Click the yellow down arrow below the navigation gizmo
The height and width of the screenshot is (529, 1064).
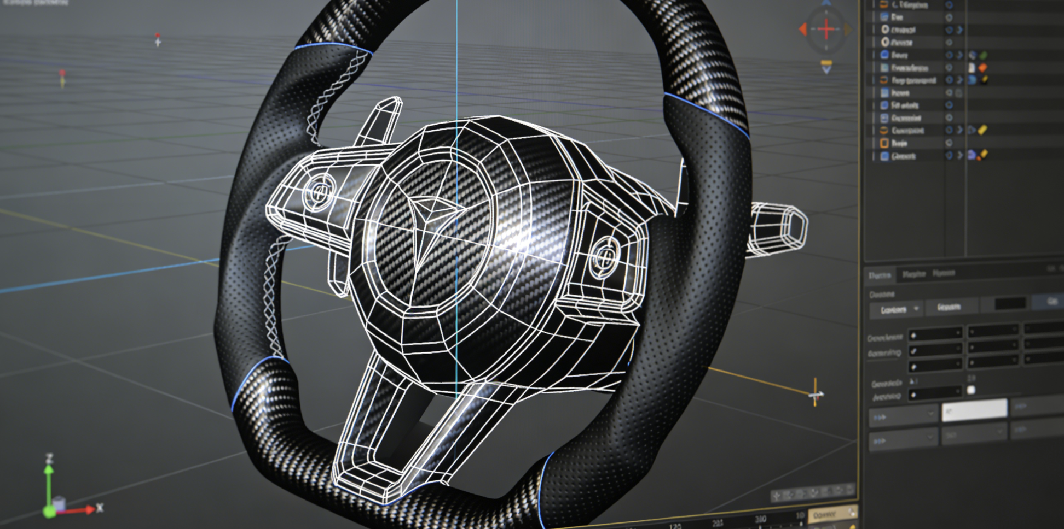(826, 67)
